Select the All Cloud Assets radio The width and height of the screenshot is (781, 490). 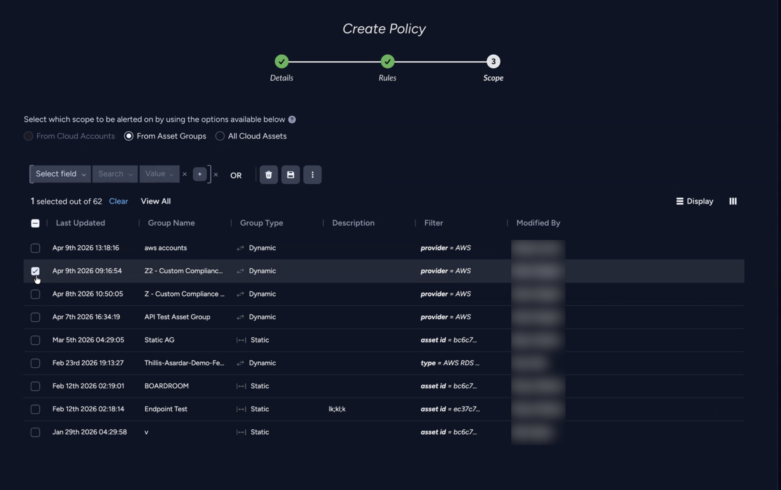tap(220, 136)
